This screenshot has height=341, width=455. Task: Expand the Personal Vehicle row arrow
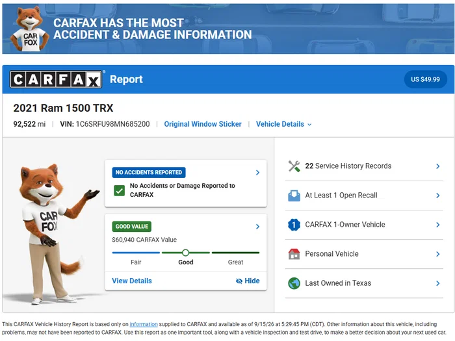[x=438, y=254]
